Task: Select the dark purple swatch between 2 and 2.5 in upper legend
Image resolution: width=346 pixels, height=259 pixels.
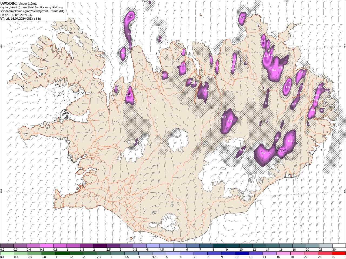Action: pyautogui.click(x=100, y=246)
